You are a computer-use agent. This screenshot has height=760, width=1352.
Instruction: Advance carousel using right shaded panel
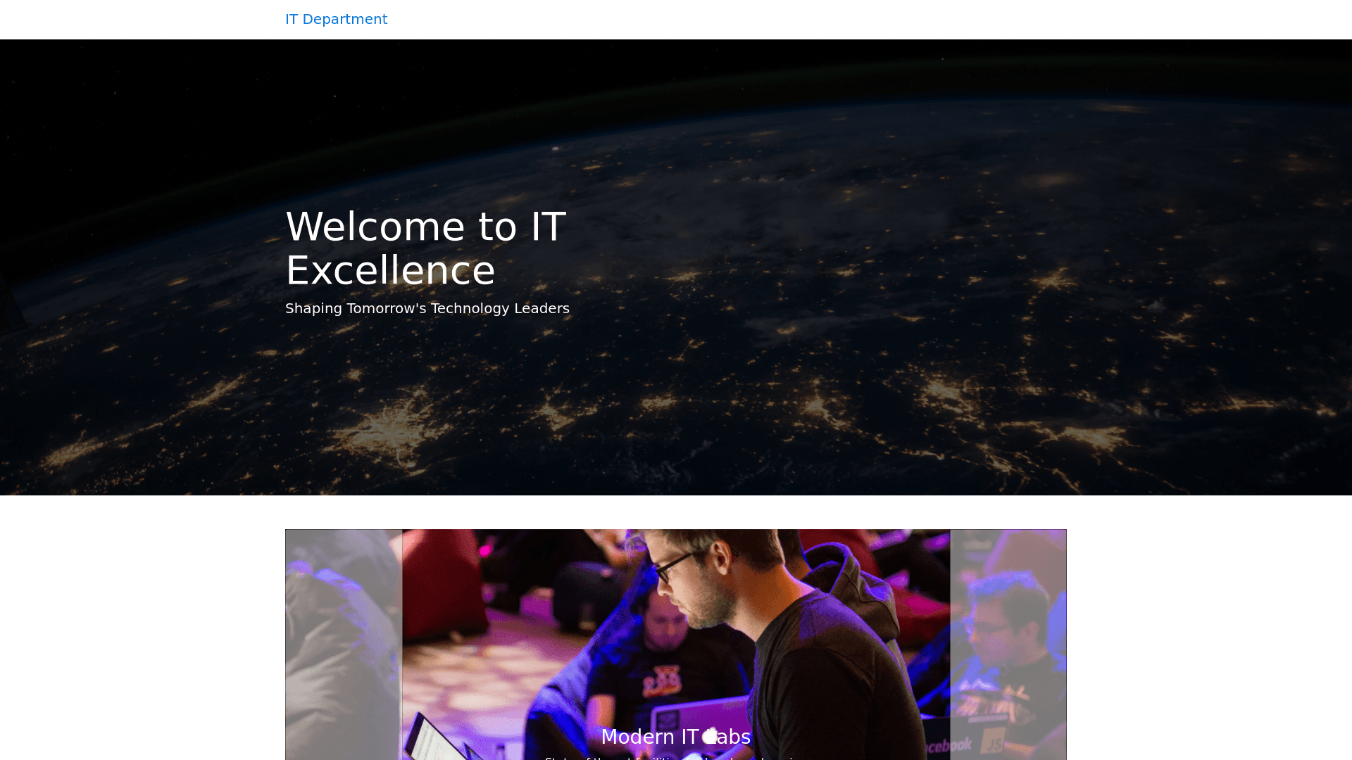point(1008,644)
